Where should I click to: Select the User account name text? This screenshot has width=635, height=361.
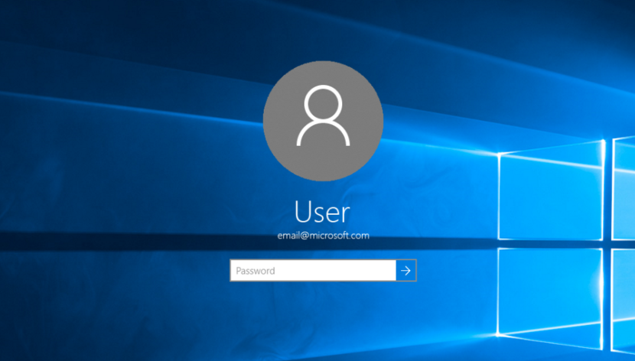(322, 212)
